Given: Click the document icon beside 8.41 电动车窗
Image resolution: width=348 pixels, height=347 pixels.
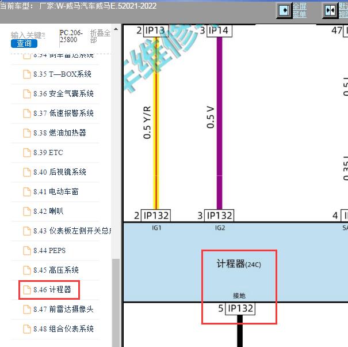Looking at the screenshot, I should [27, 192].
